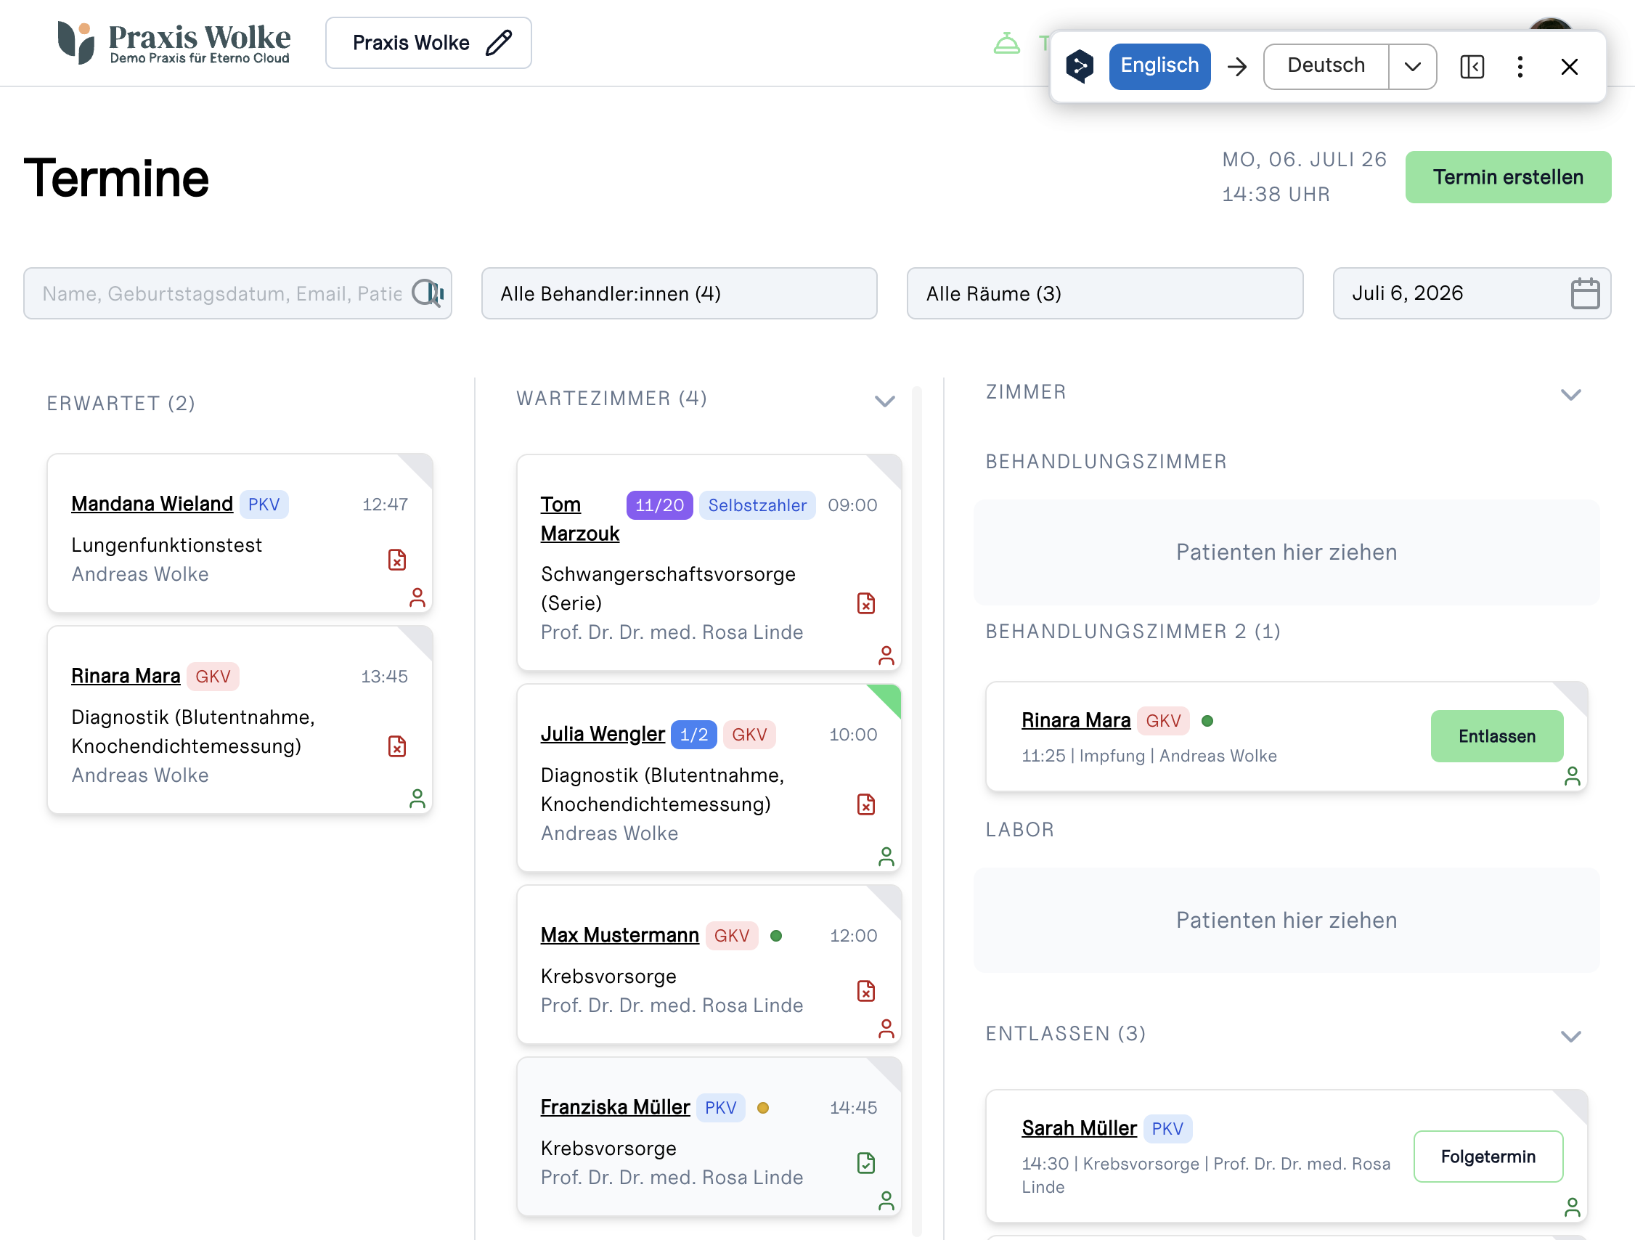The height and width of the screenshot is (1240, 1635).
Task: Open Franziska Müller's patient link
Action: point(615,1107)
